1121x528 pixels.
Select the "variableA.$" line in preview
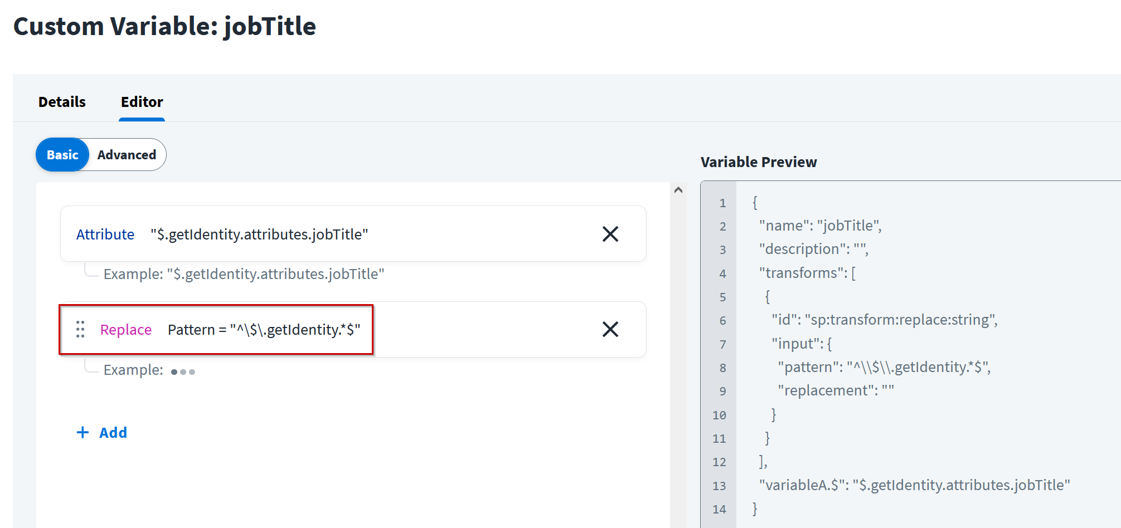click(x=914, y=485)
